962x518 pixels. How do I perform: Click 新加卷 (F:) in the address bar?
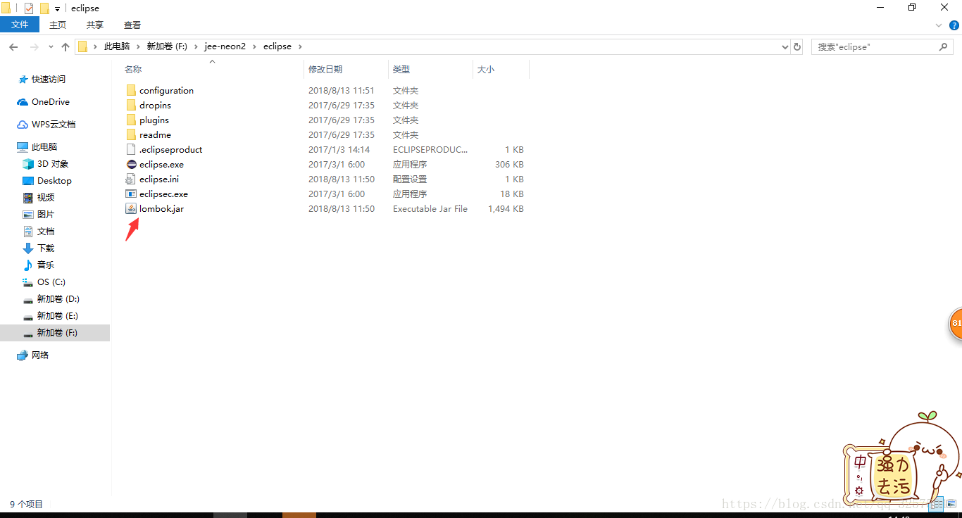[167, 46]
